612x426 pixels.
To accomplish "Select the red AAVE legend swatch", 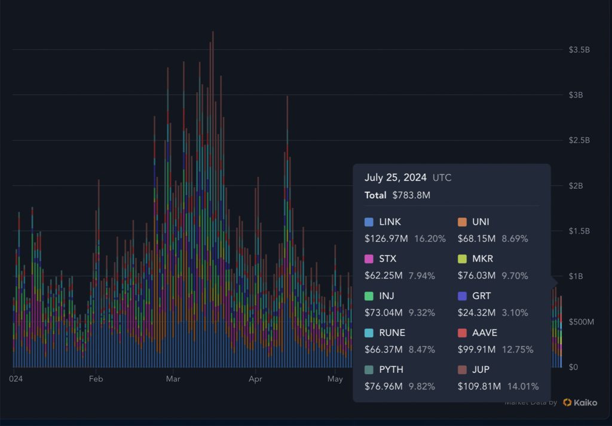I will pyautogui.click(x=463, y=333).
